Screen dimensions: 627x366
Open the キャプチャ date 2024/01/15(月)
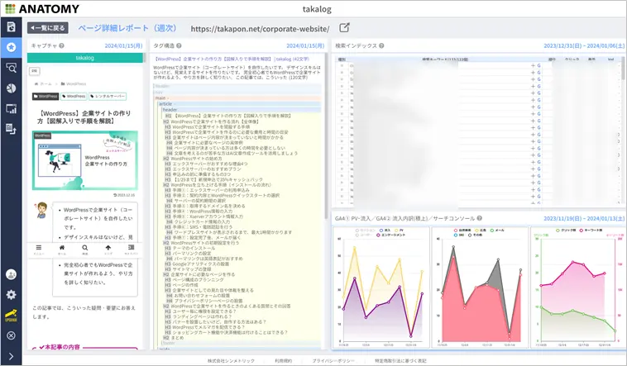pyautogui.click(x=123, y=45)
